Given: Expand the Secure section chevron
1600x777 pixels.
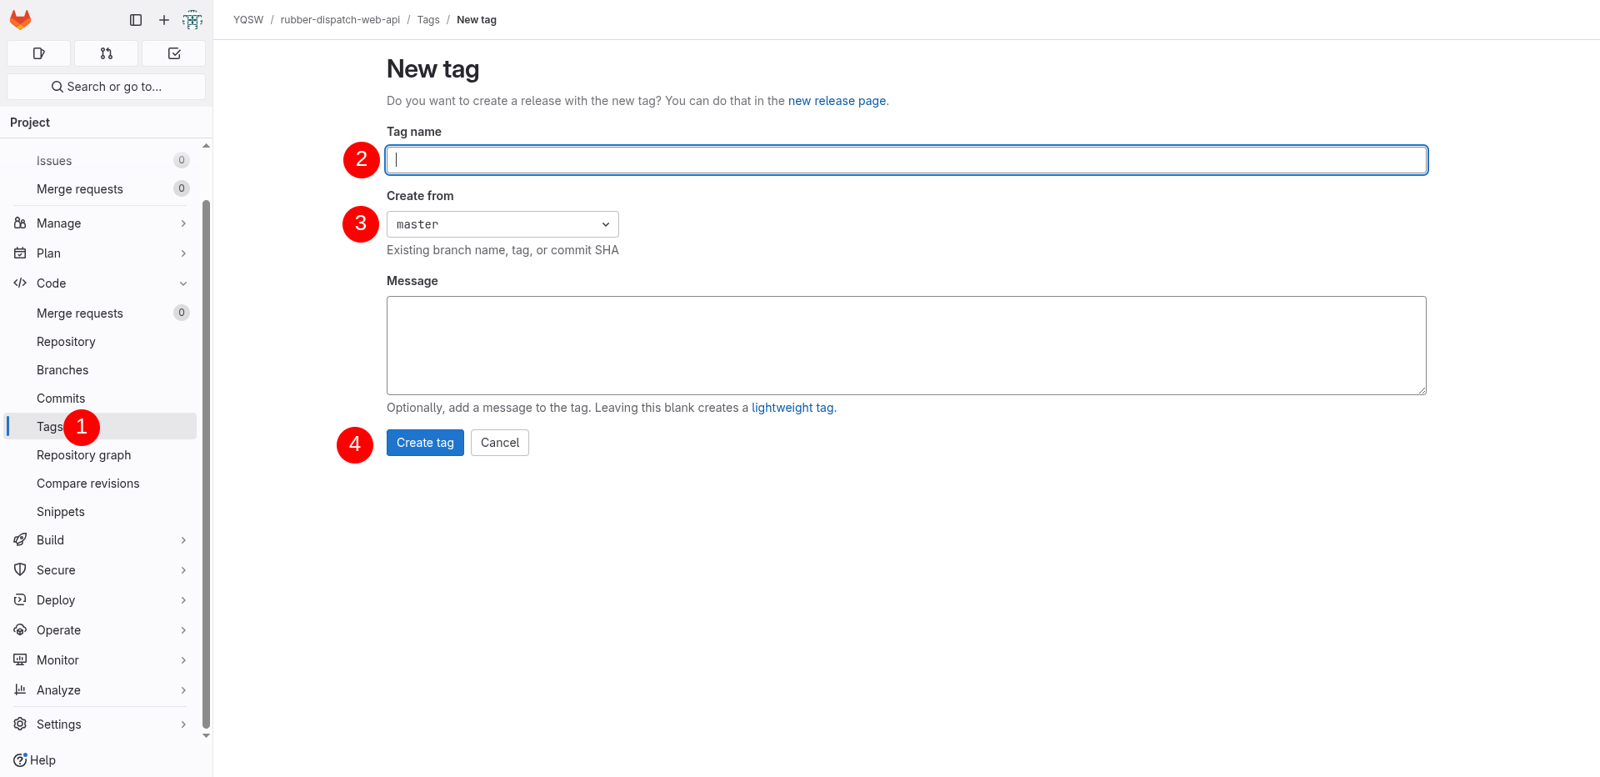Looking at the screenshot, I should click(x=183, y=570).
